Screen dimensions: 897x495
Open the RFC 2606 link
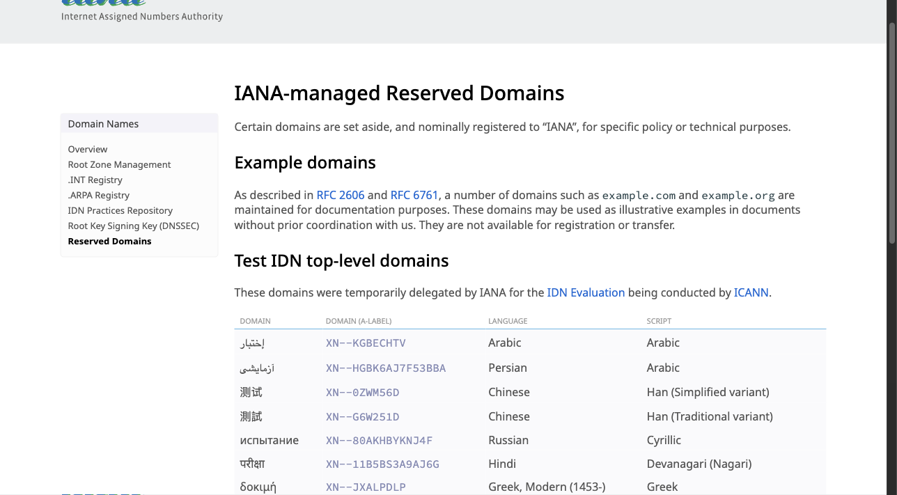pyautogui.click(x=340, y=195)
